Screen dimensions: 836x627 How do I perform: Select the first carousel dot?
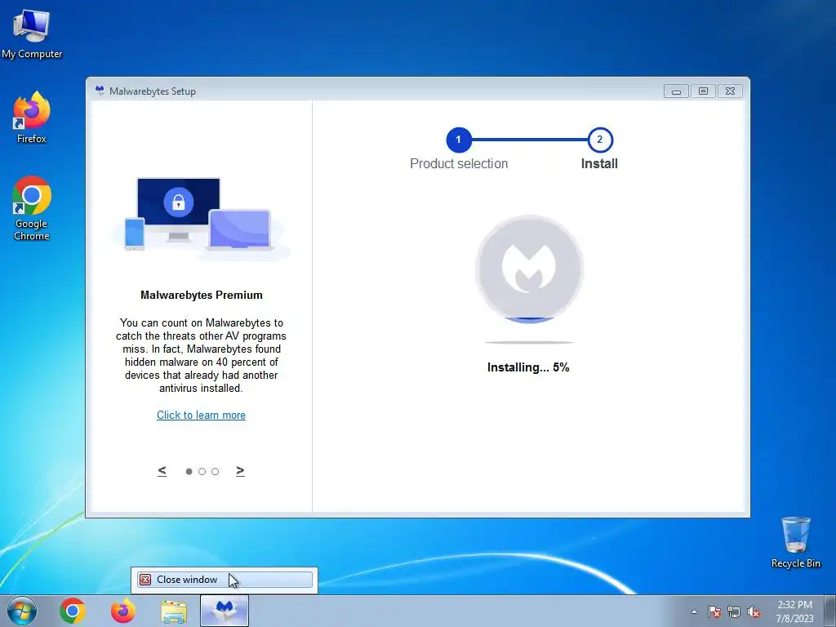[x=189, y=471]
